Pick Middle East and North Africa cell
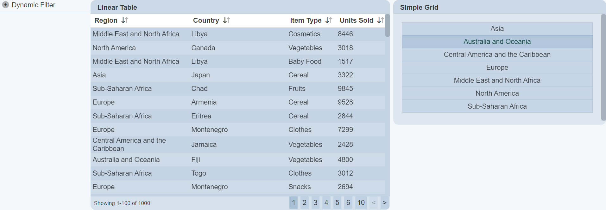606x210 pixels. [x=497, y=81]
